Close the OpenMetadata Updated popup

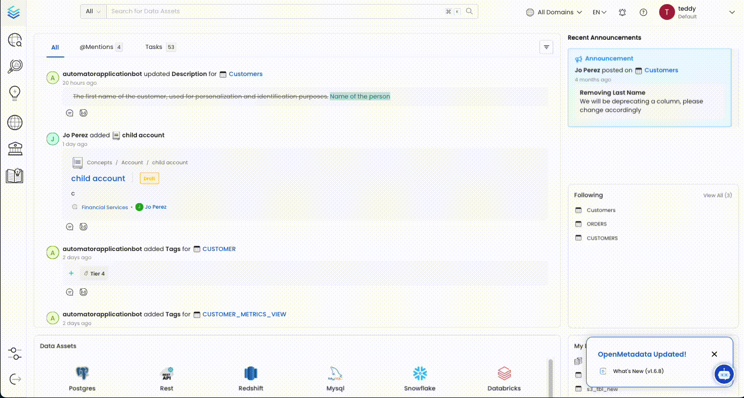[714, 354]
